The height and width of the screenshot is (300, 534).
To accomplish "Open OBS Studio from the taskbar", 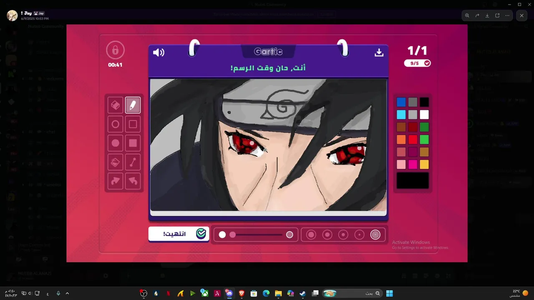I will click(x=144, y=293).
